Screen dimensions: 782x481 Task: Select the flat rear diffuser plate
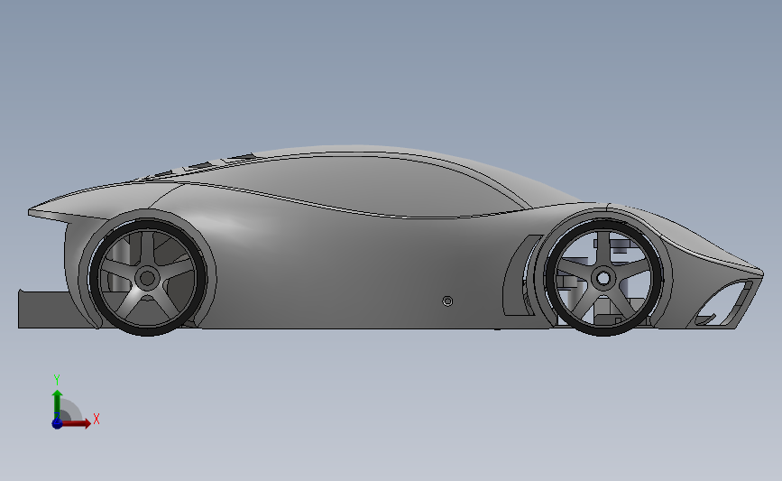click(x=44, y=310)
